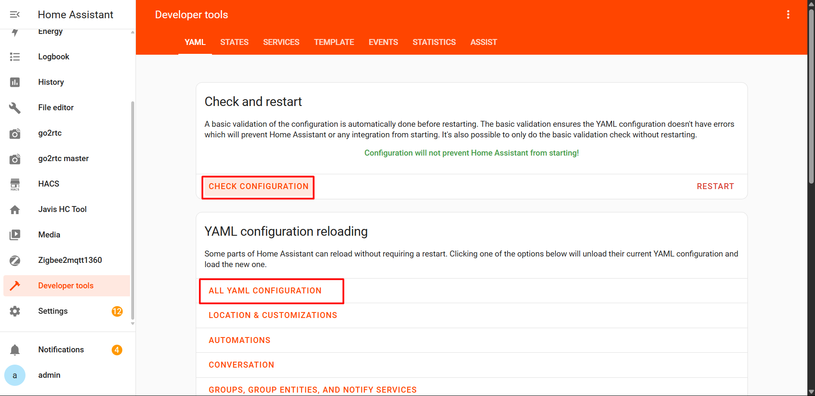Screen dimensions: 815x396
Task: Open Notifications panel
Action: 67,350
